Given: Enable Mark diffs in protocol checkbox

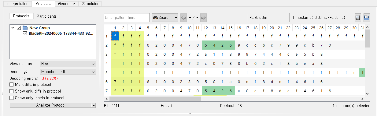Looking at the screenshot, I should pyautogui.click(x=12, y=85).
